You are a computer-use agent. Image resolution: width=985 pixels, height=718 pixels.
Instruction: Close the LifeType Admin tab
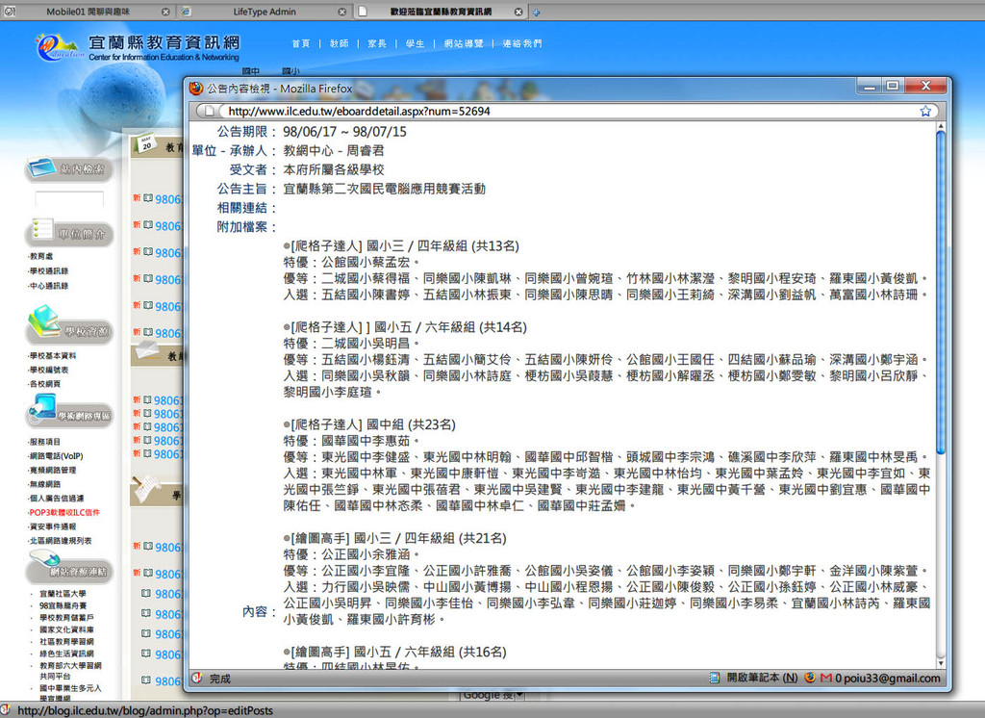coord(341,12)
